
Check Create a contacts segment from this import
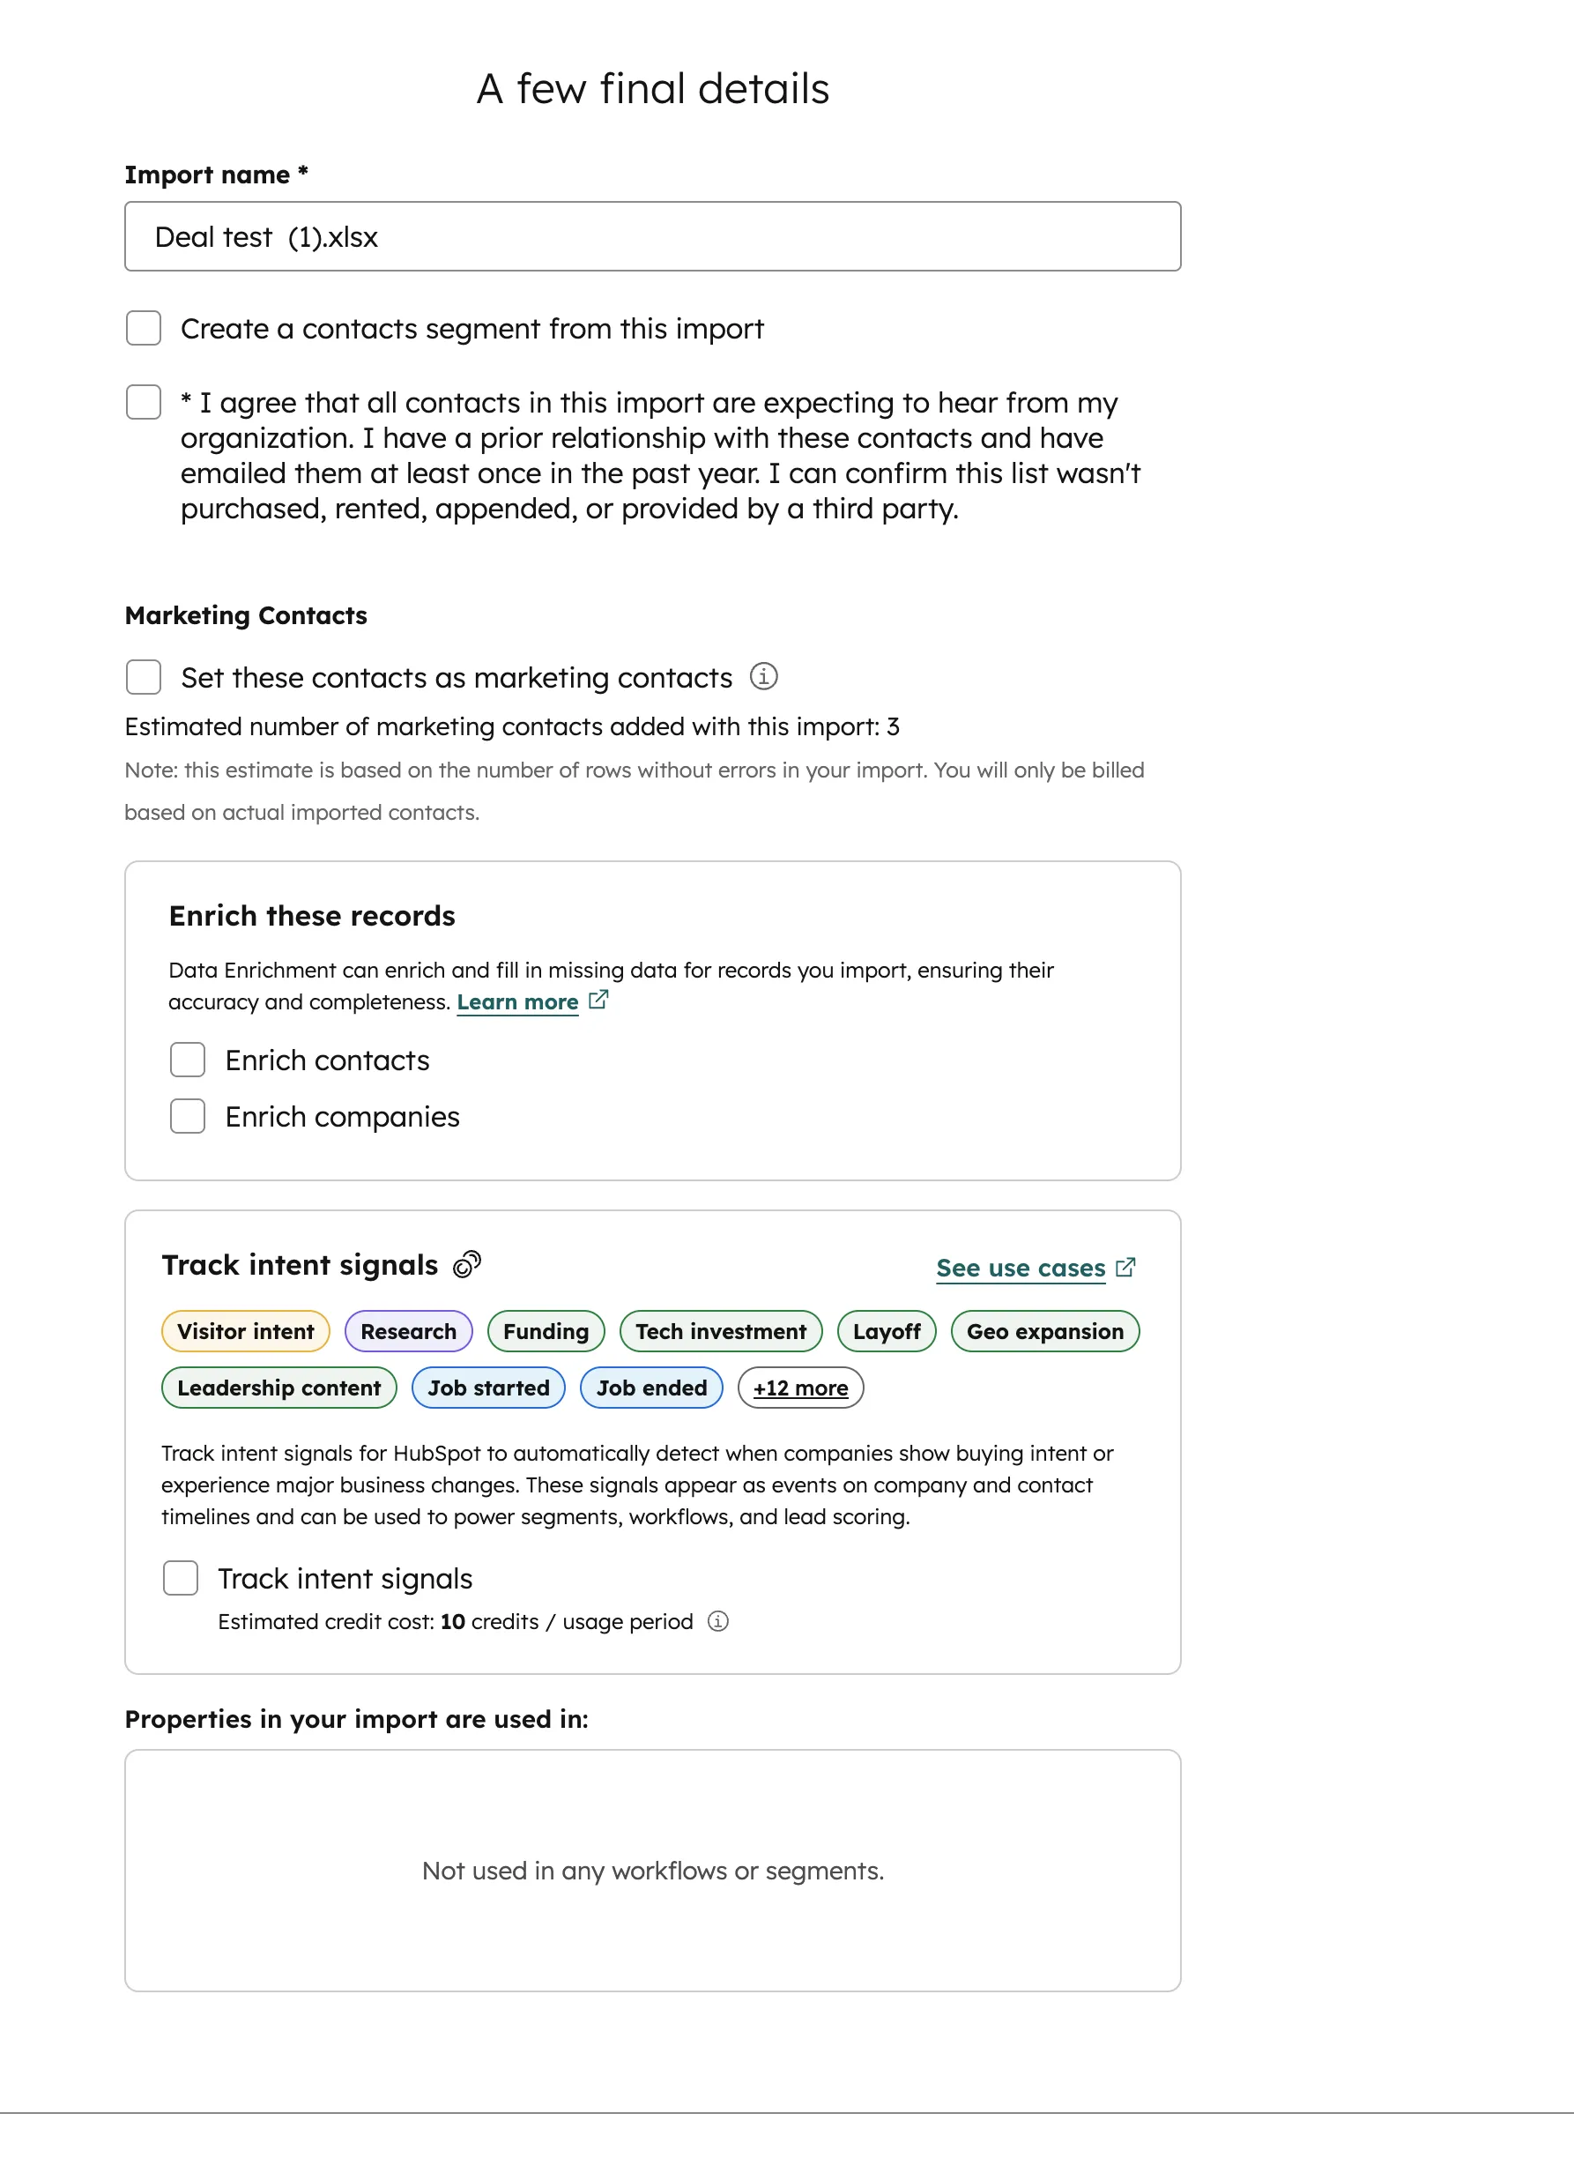click(144, 328)
